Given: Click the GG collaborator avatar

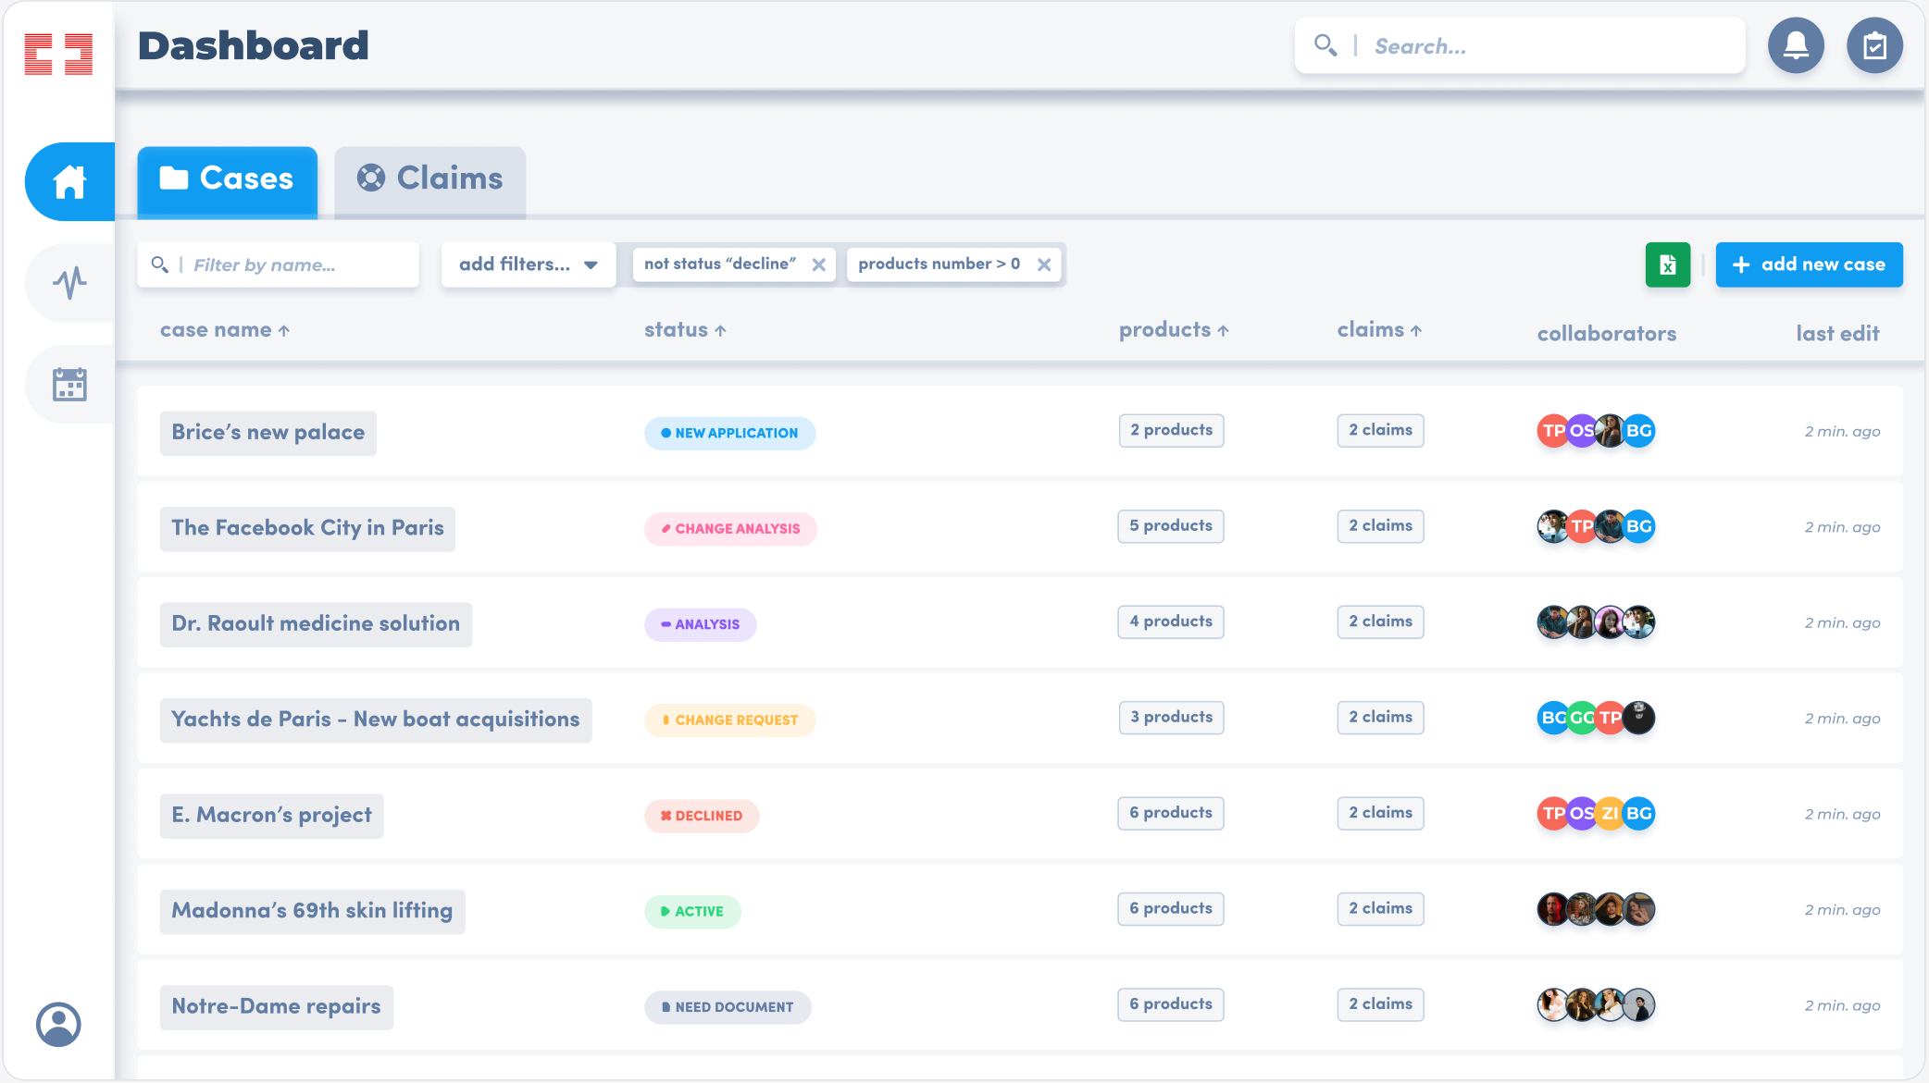Looking at the screenshot, I should coord(1582,718).
